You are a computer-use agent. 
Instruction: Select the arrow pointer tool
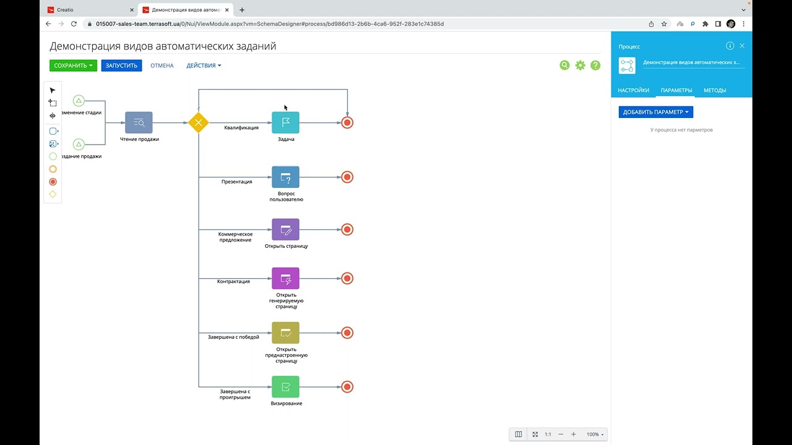point(53,90)
